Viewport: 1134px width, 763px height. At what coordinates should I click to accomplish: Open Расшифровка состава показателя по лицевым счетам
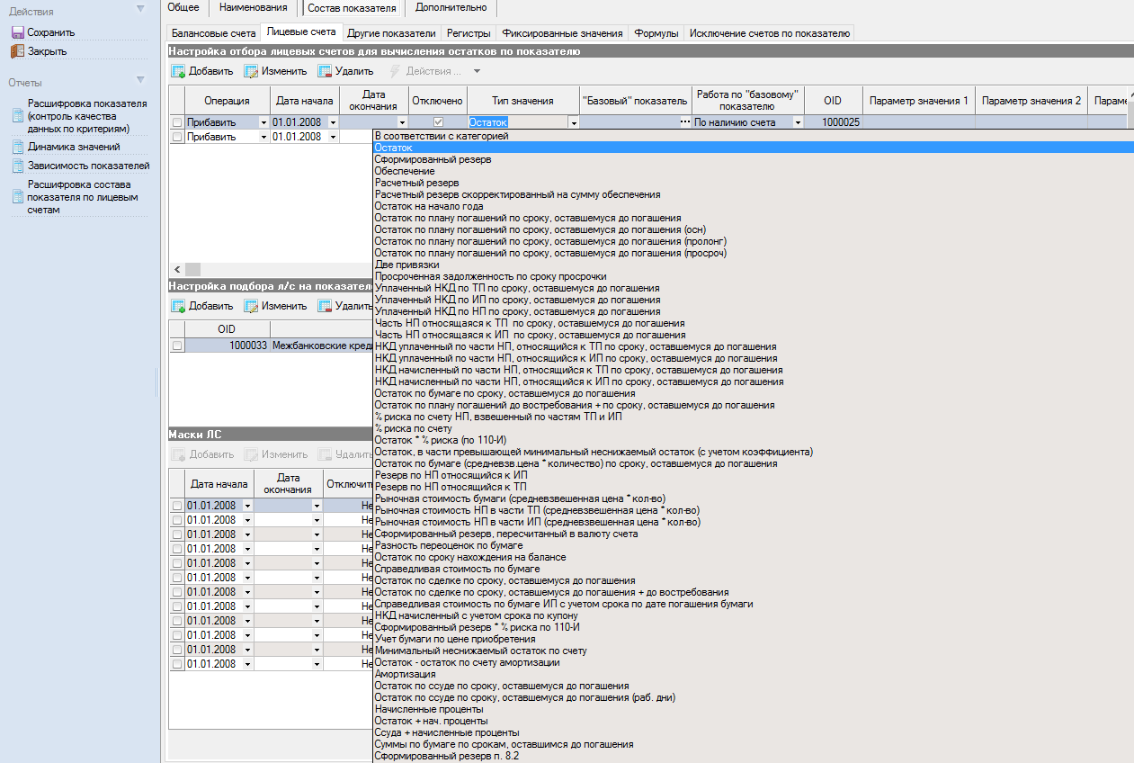(x=83, y=197)
